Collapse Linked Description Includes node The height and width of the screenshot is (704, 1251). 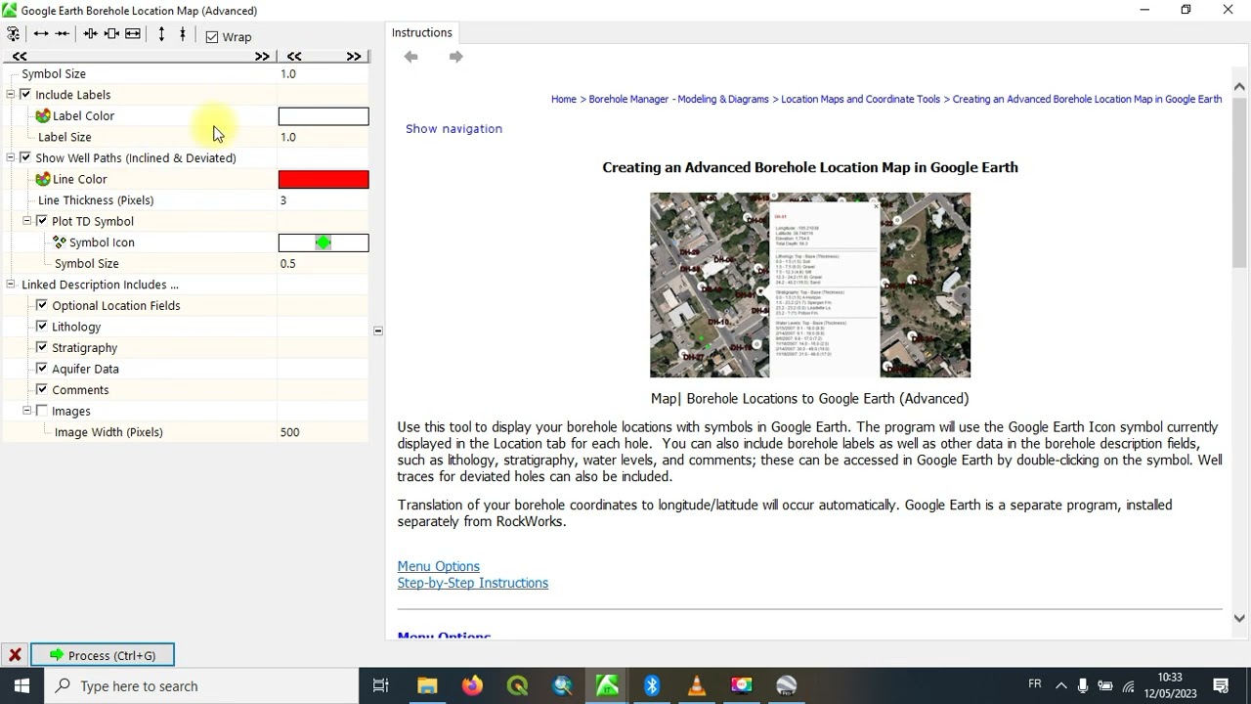[x=11, y=285]
